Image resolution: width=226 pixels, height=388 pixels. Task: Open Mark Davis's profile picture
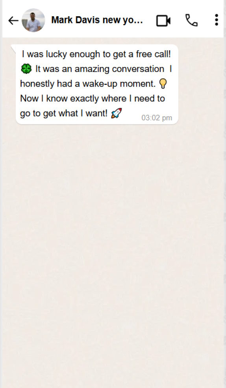click(33, 20)
